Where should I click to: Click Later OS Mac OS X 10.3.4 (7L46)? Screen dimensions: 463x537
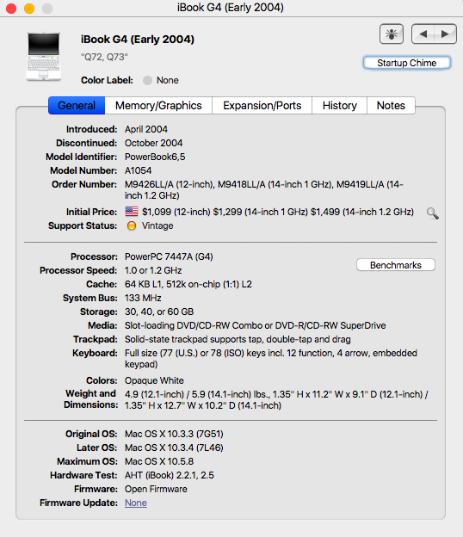pos(174,447)
